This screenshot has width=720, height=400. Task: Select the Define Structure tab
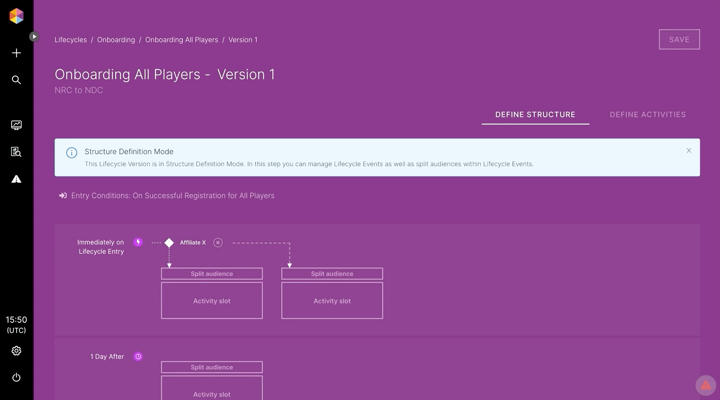pos(535,115)
